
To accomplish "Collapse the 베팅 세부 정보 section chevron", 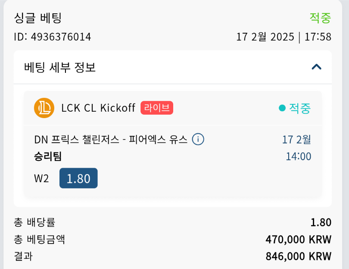I will pyautogui.click(x=317, y=67).
